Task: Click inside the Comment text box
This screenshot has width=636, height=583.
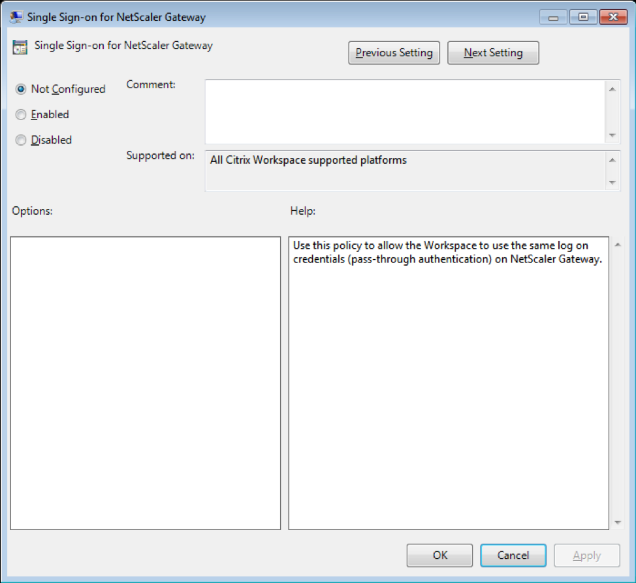Action: pyautogui.click(x=405, y=112)
